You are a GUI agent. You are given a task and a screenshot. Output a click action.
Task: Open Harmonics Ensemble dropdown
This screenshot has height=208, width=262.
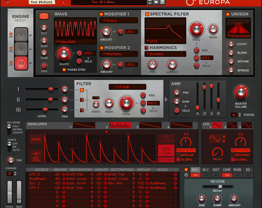point(165,54)
